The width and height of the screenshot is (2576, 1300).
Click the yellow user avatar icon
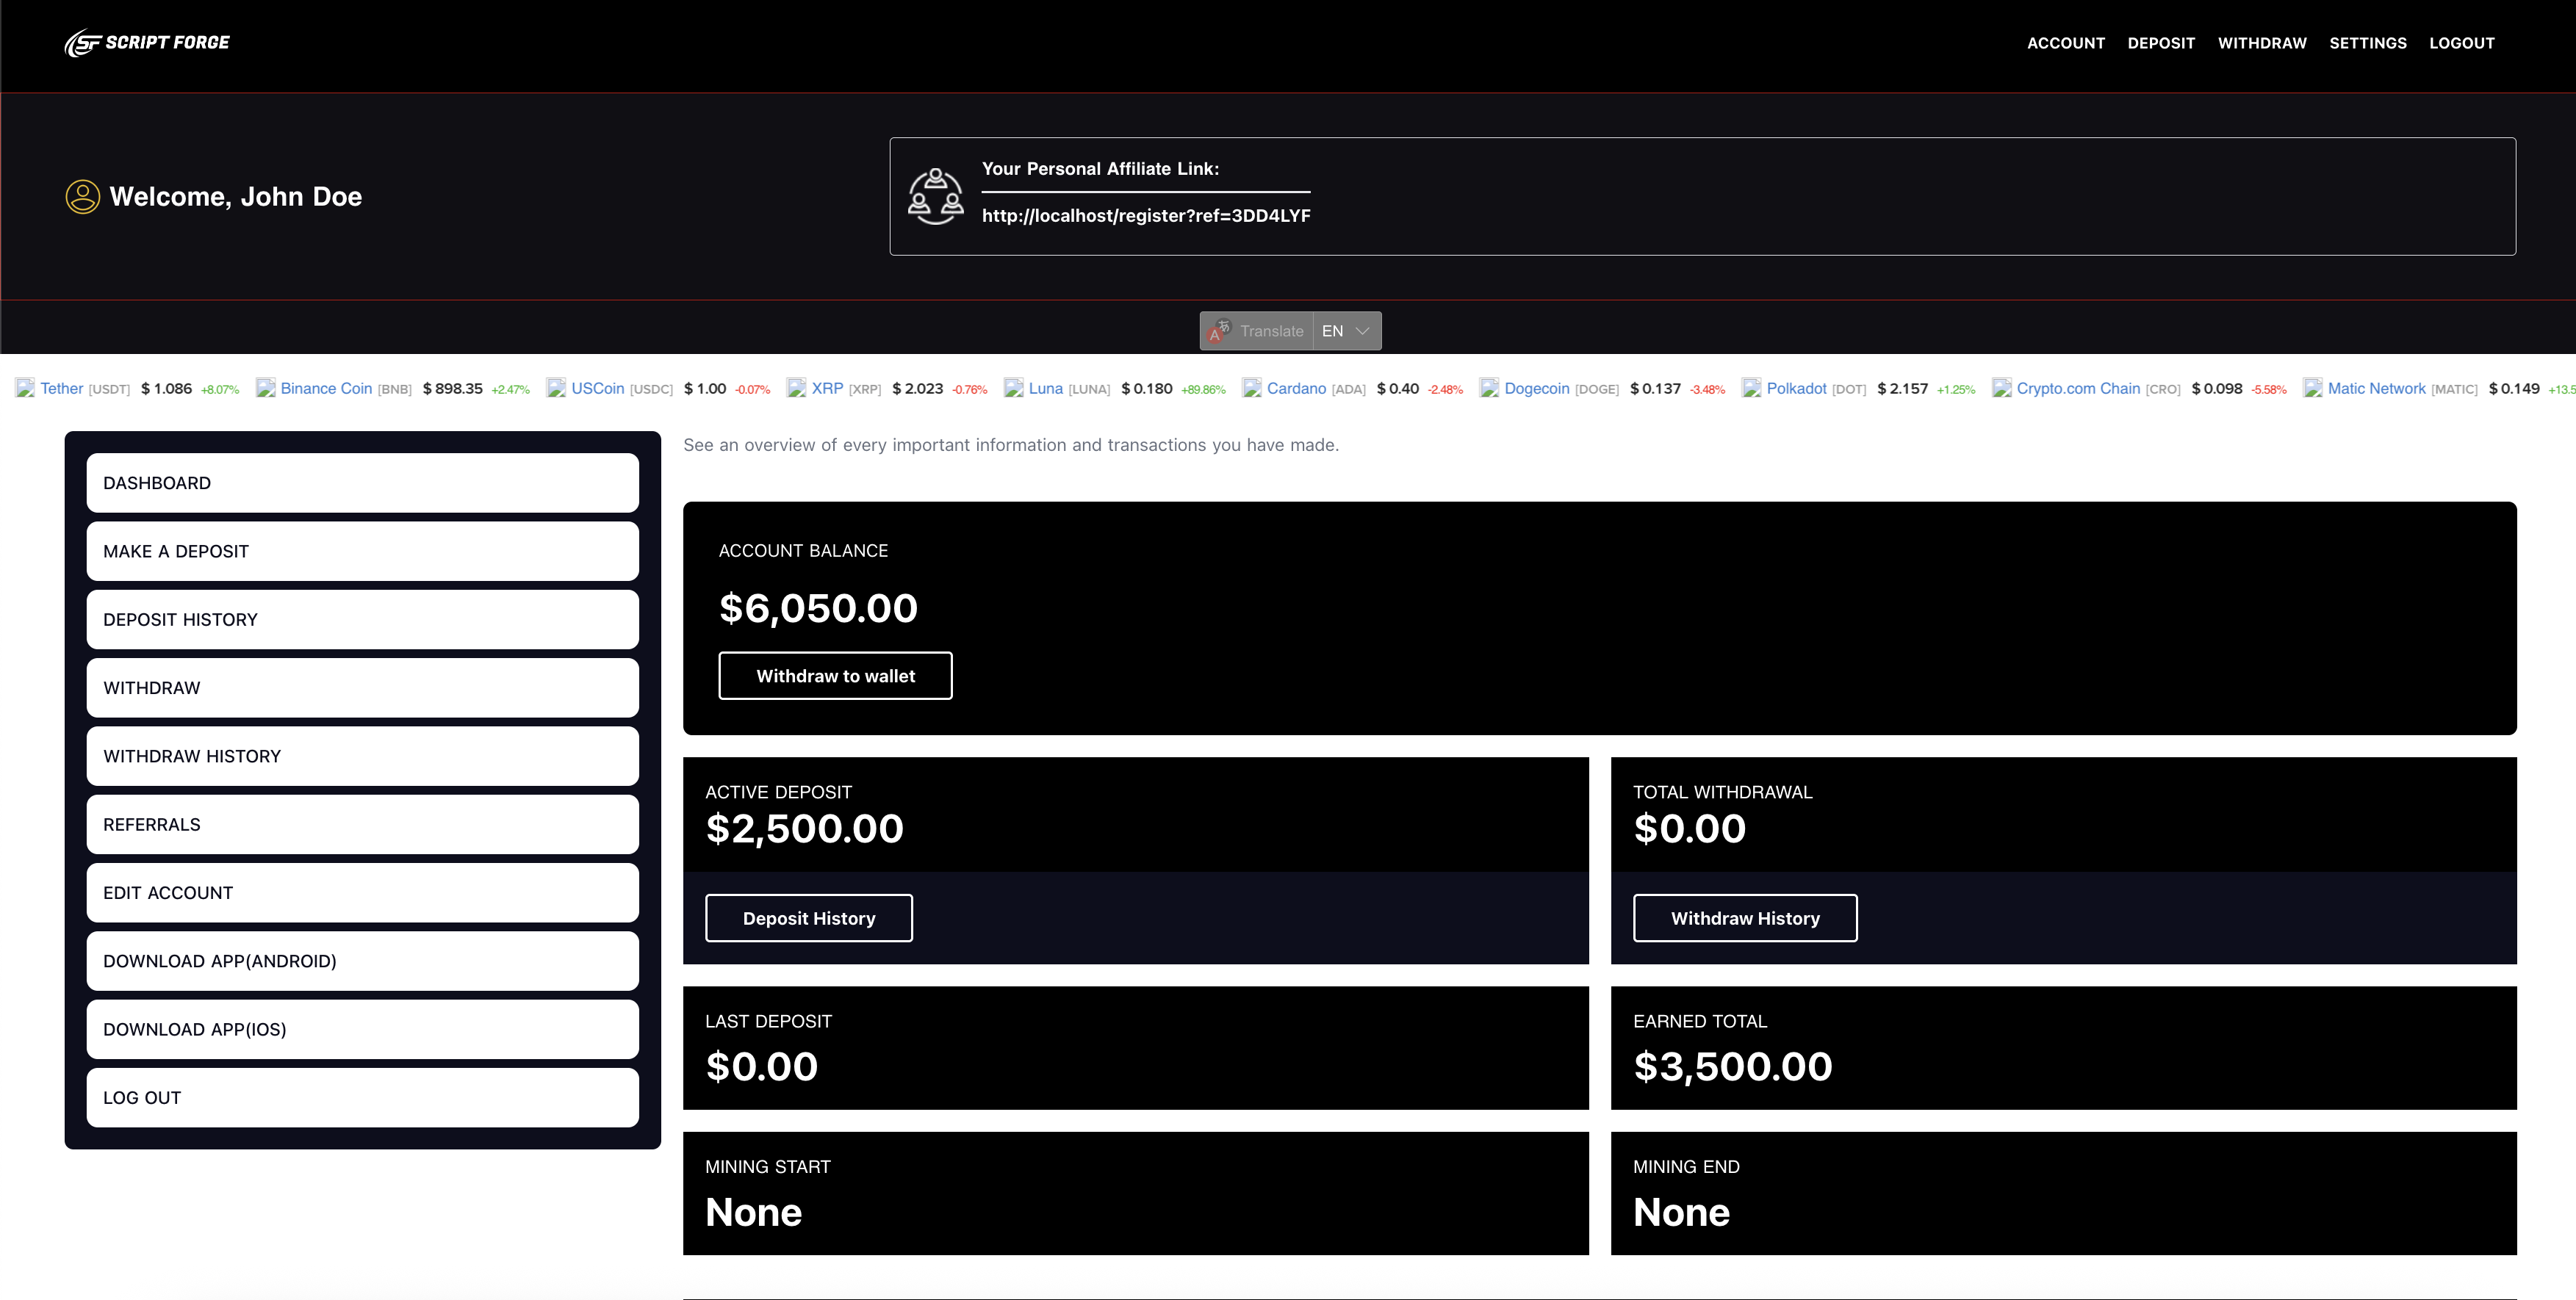83,196
